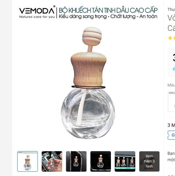Click the banner tagline "Kiểu dáng sang trọng"
The image size is (175, 176).
click(x=83, y=16)
